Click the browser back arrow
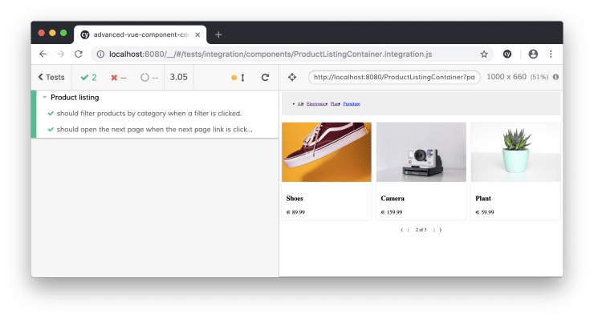The image size is (594, 318). point(43,54)
